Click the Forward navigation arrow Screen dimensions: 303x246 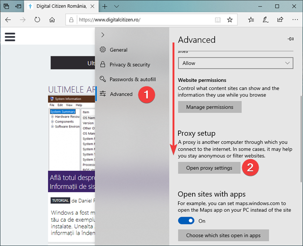click(x=22, y=20)
